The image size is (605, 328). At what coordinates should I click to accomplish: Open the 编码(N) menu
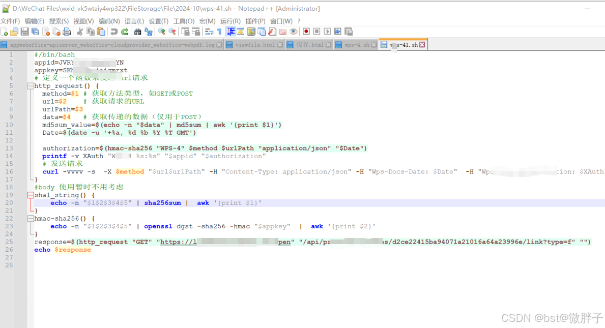tap(109, 21)
